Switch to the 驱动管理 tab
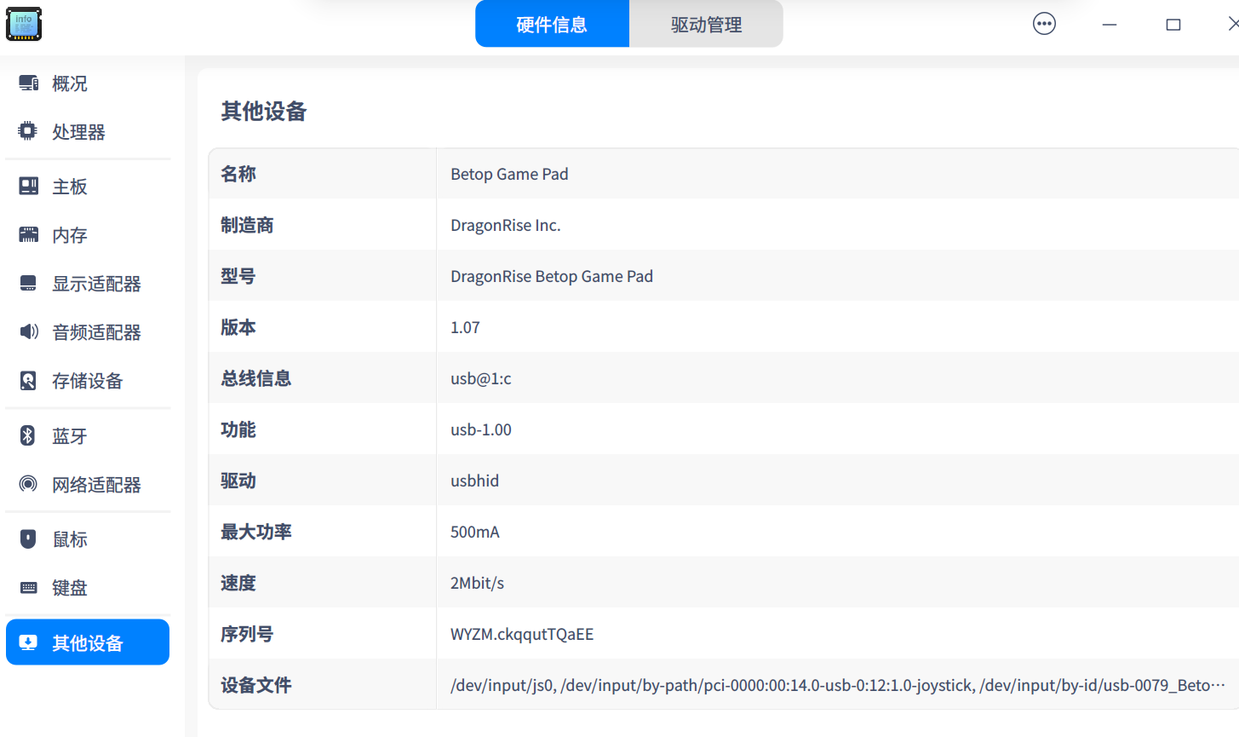The image size is (1239, 737). (706, 24)
